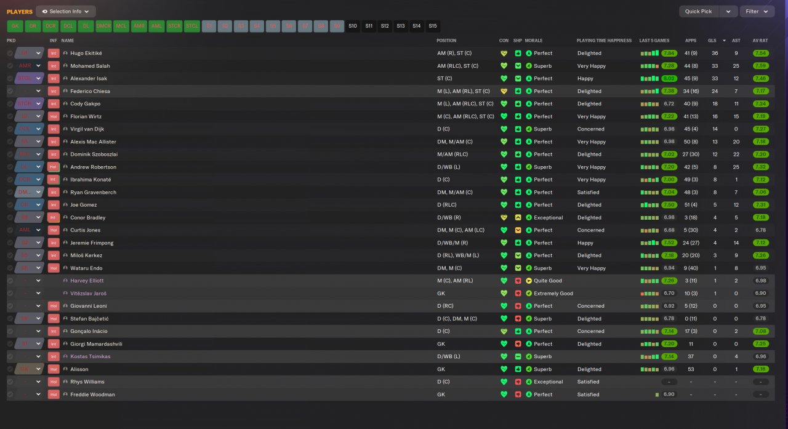Toggle the picked checkmark for Mohamed Salah
788x429 pixels.
tap(10, 66)
